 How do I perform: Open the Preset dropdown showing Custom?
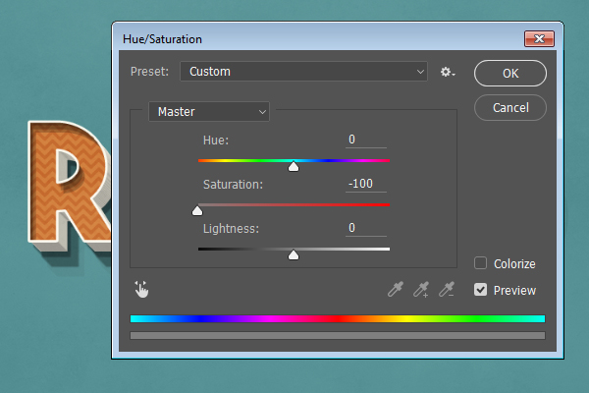pos(303,72)
